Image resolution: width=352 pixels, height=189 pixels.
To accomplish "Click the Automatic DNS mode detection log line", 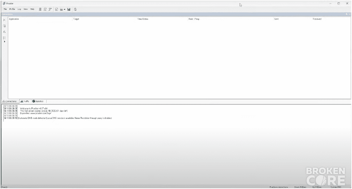I will (x=65, y=118).
